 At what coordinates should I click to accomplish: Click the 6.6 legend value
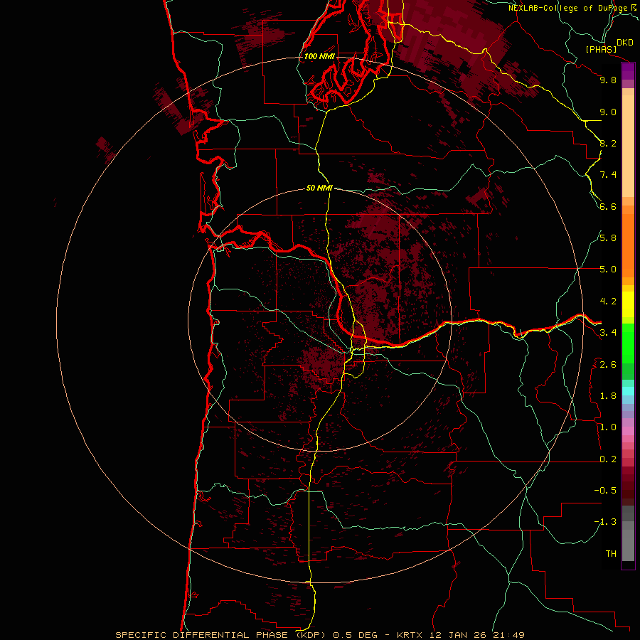tap(608, 206)
